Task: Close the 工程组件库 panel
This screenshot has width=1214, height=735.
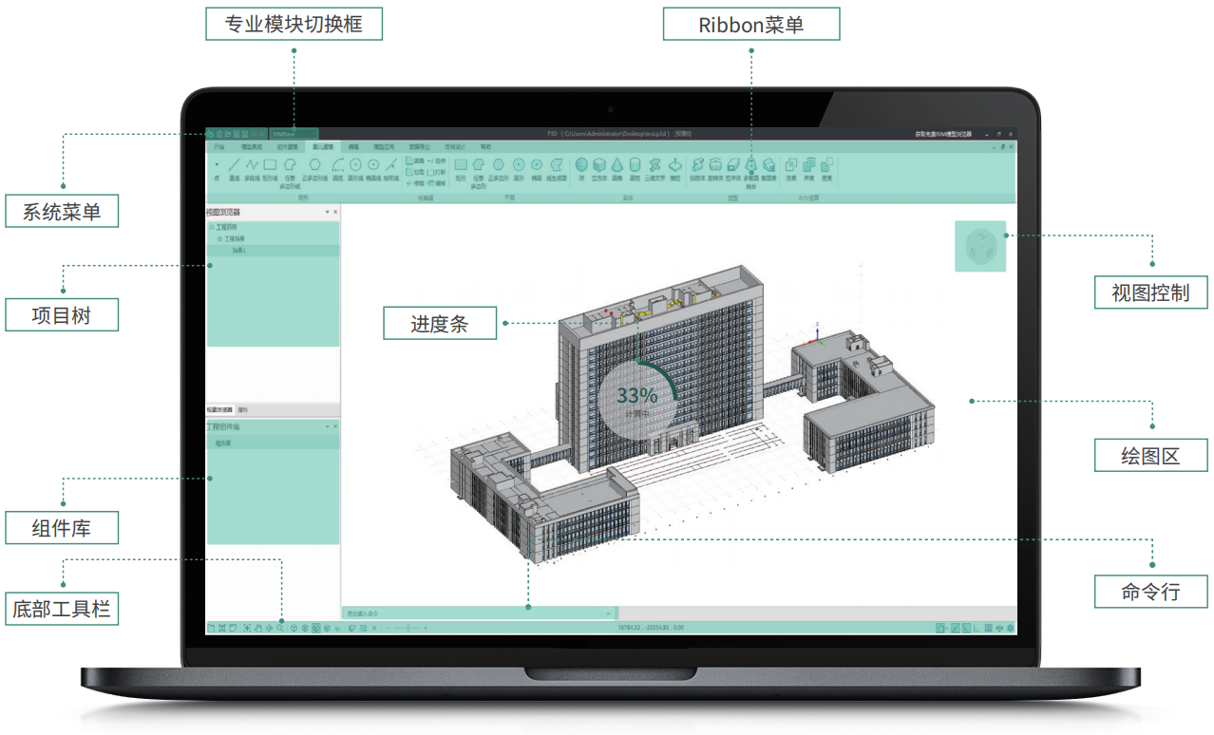Action: pos(335,426)
